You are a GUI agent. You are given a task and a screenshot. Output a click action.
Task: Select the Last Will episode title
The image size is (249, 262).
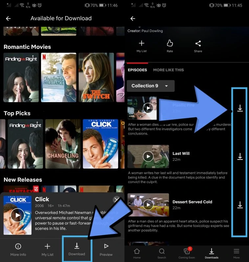coord(181,153)
